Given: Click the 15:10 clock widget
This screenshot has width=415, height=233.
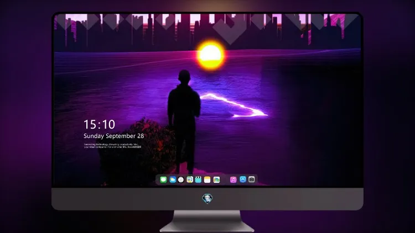Looking at the screenshot, I should (x=99, y=124).
